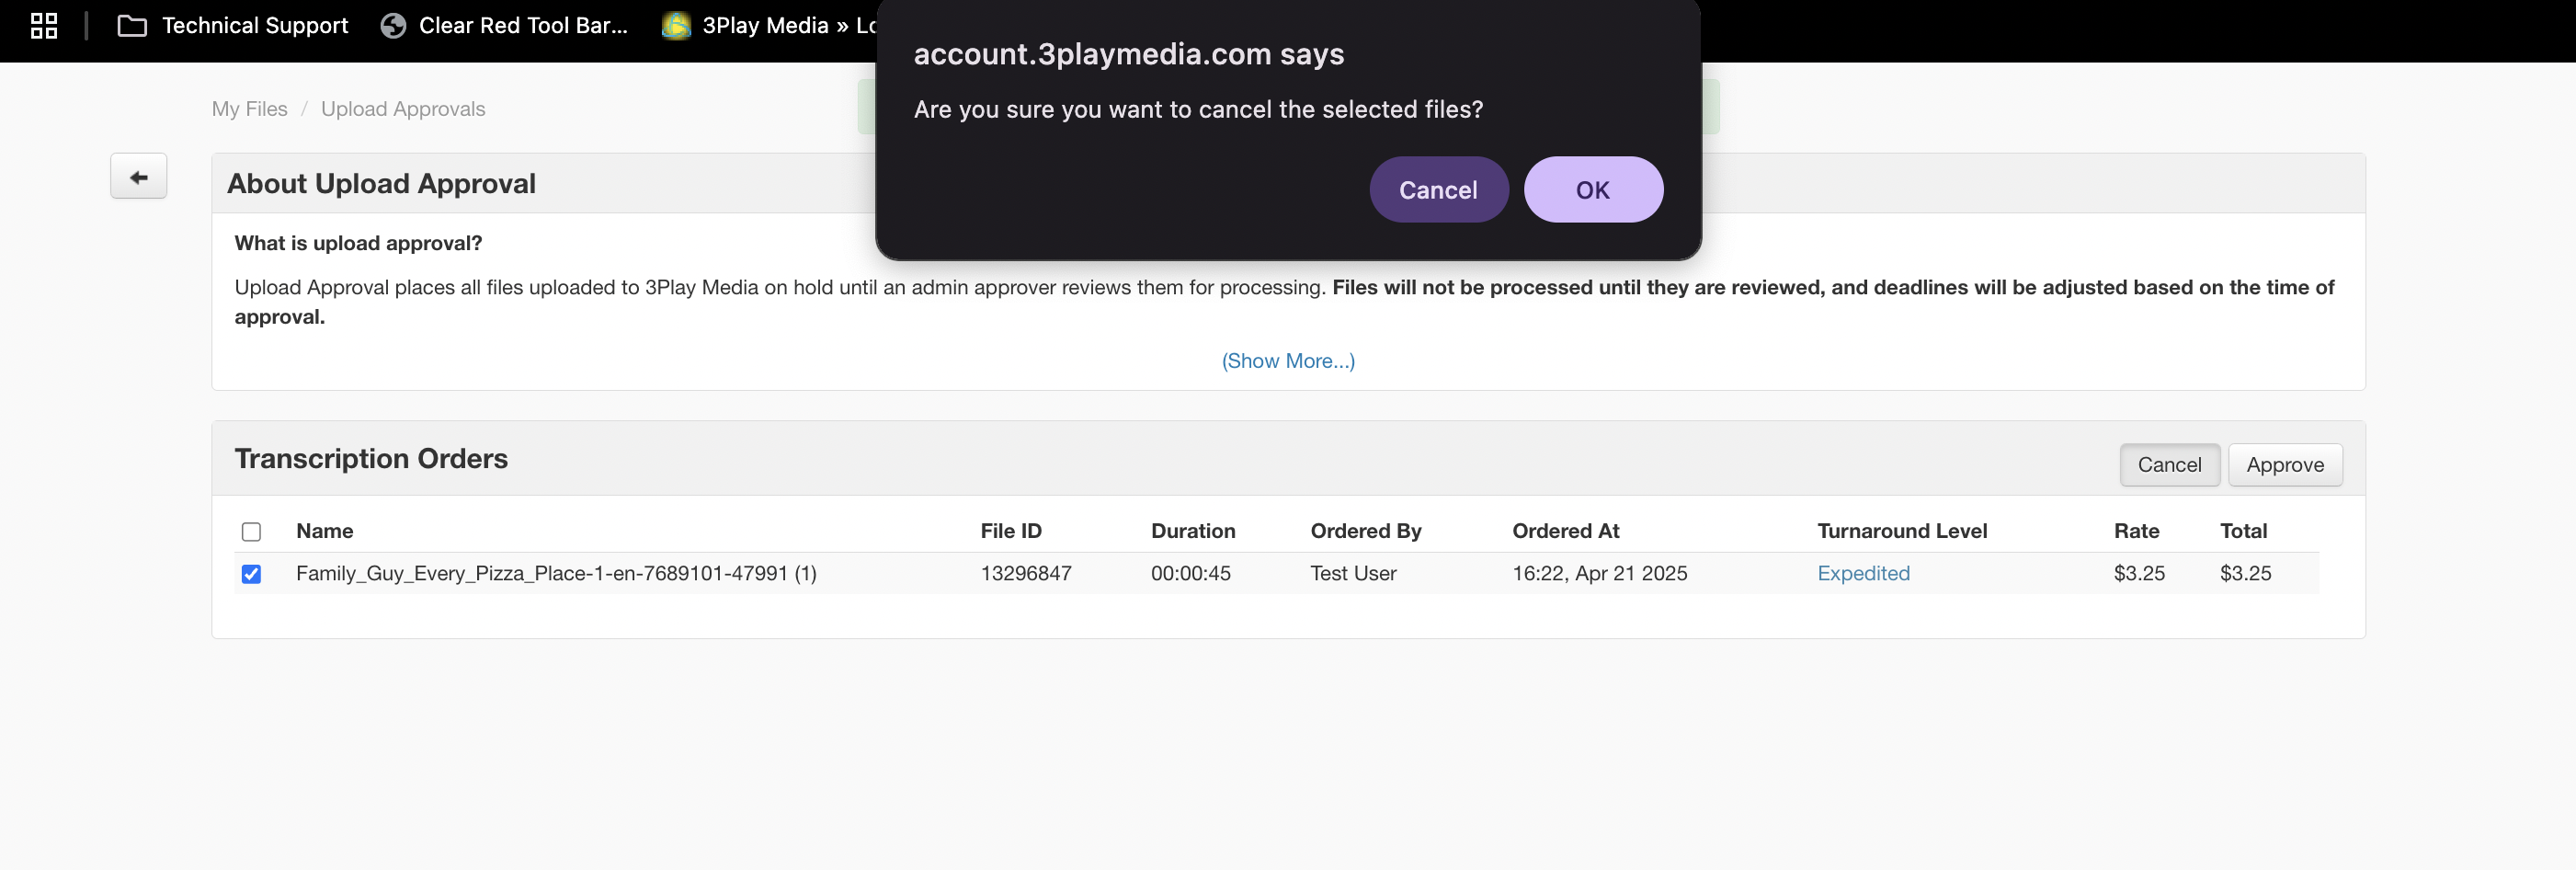Click the Transcription Orders heading

(x=371, y=459)
